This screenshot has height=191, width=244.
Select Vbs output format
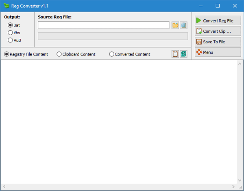14,33
